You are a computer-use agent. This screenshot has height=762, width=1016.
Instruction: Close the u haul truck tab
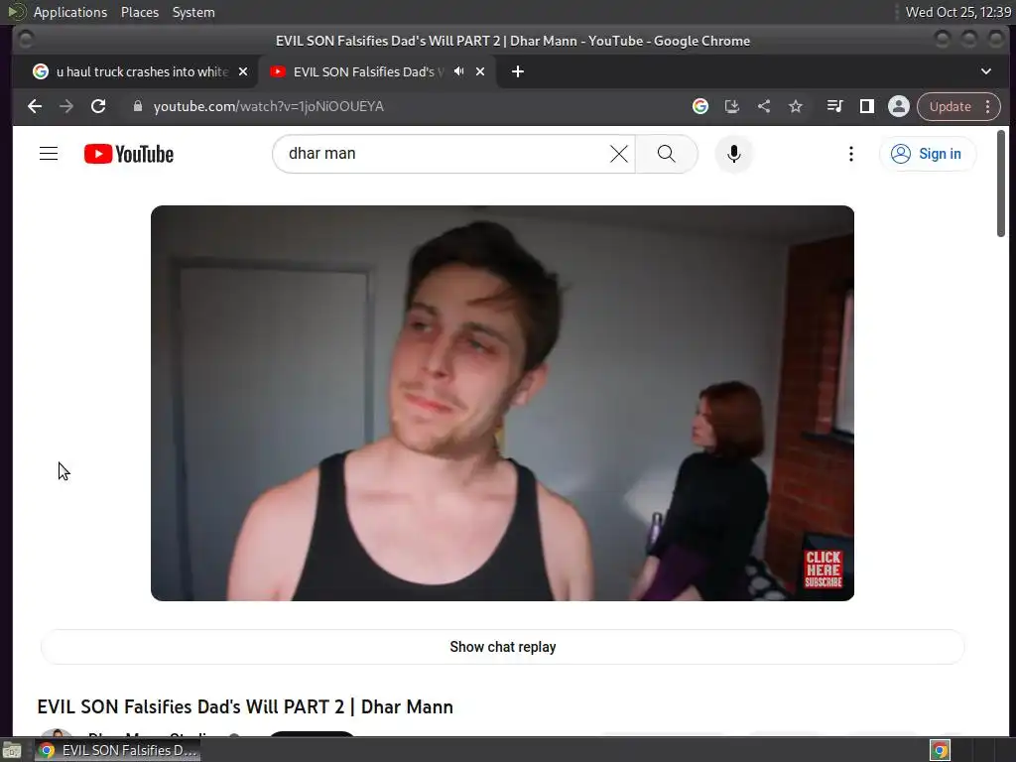[243, 71]
